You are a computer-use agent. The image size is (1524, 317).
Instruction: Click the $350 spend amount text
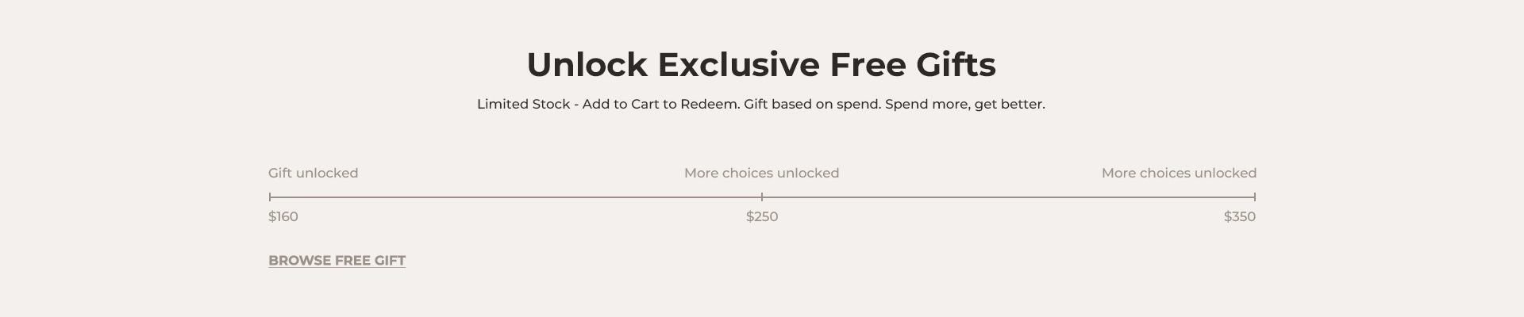pyautogui.click(x=1239, y=217)
